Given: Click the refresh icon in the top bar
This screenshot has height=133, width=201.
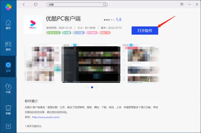Looking at the screenshot, I should tap(36, 4).
